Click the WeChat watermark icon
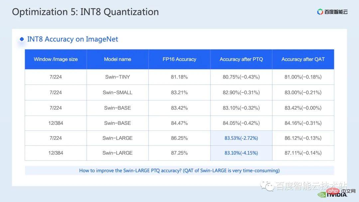 (x=267, y=186)
